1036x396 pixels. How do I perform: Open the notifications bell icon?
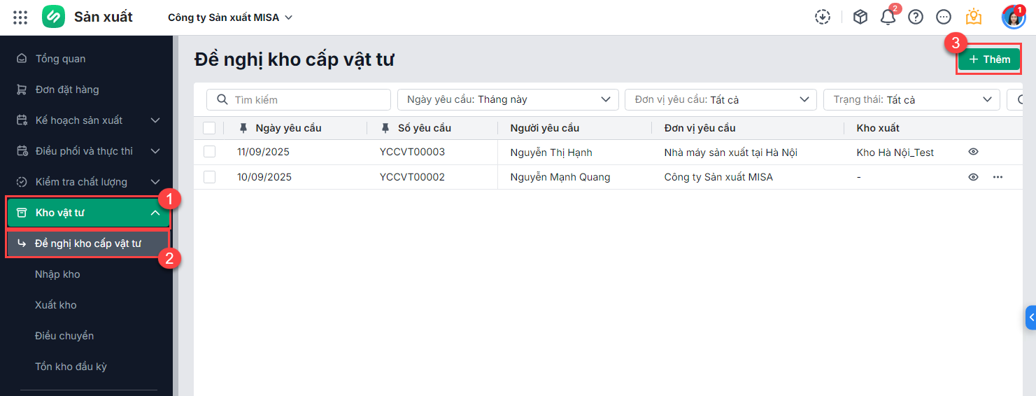[x=888, y=17]
